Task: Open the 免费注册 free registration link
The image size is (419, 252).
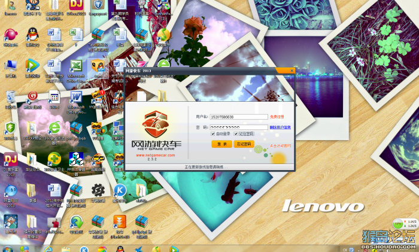Action: pyautogui.click(x=277, y=117)
